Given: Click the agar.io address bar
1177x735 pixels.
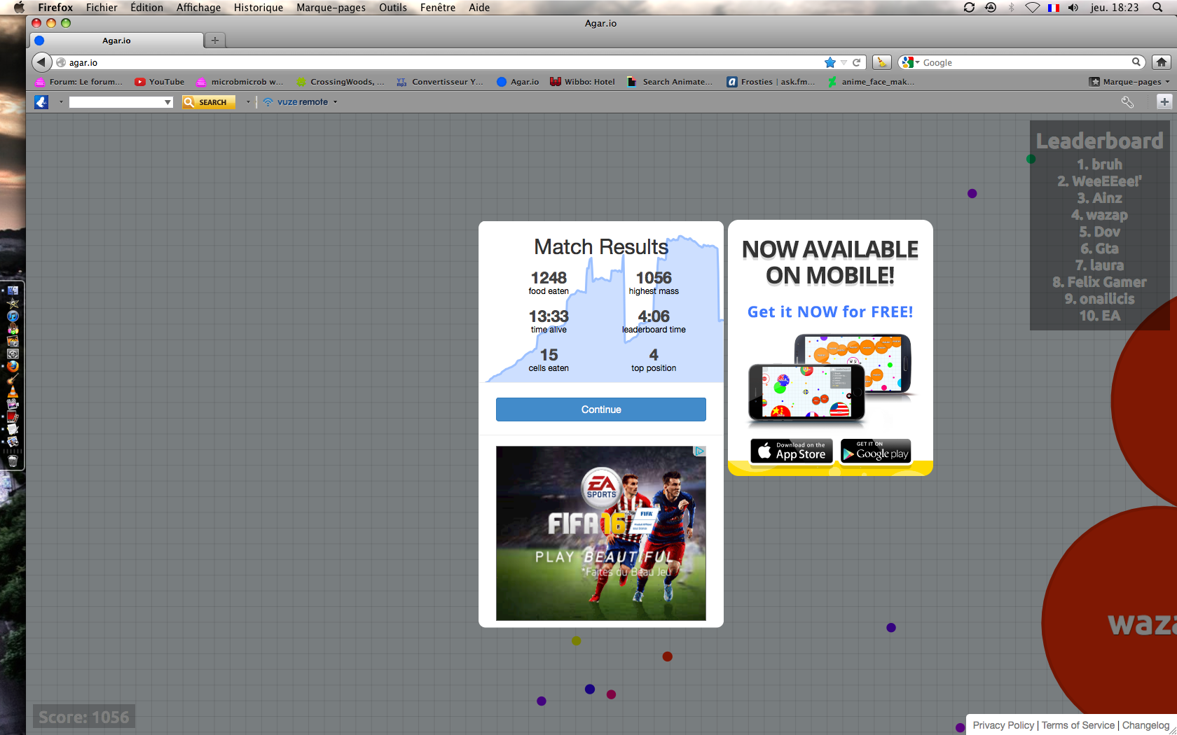Looking at the screenshot, I should point(441,62).
